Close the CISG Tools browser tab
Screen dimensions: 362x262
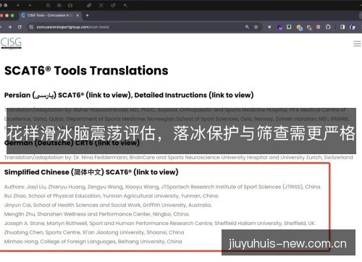point(77,15)
